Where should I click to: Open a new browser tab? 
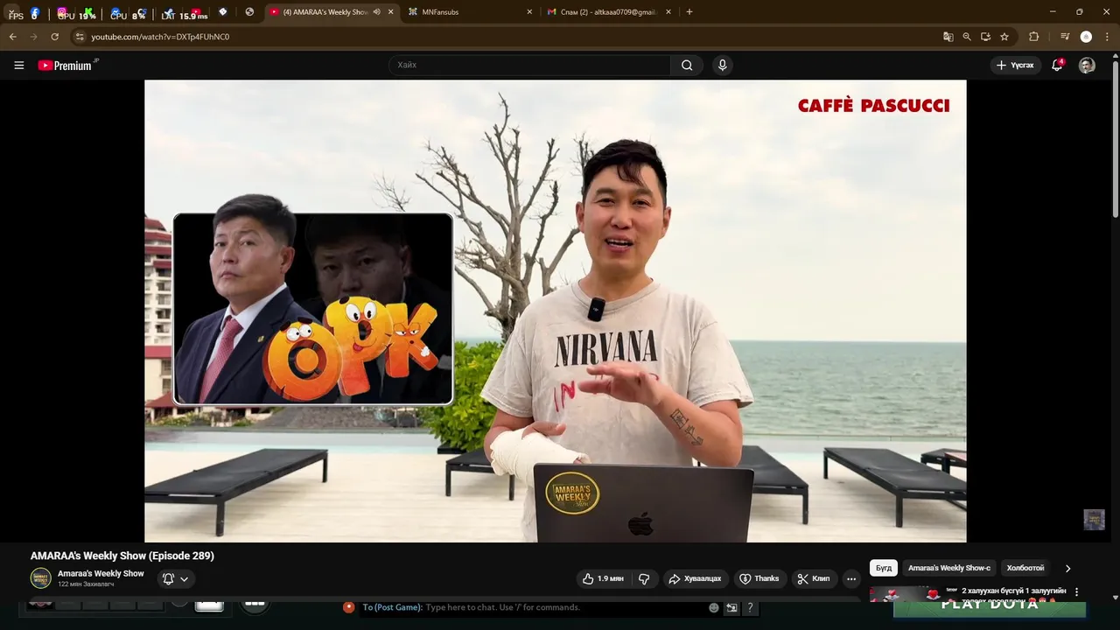[x=689, y=12]
